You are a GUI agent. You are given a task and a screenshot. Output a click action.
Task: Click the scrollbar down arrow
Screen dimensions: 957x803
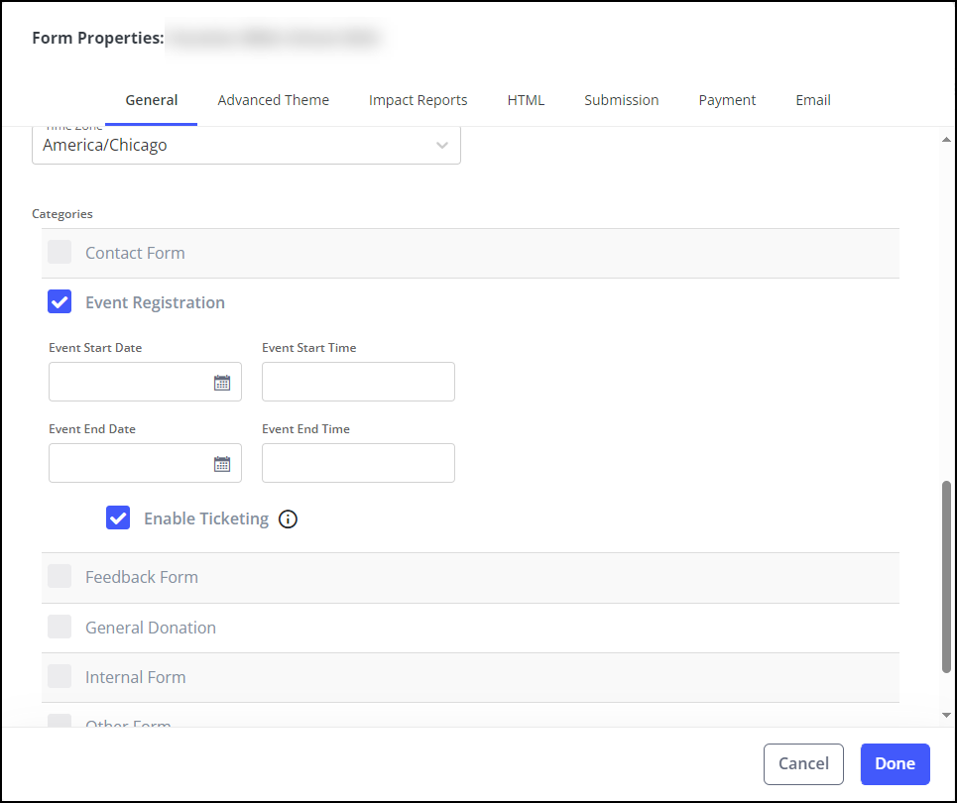point(946,715)
